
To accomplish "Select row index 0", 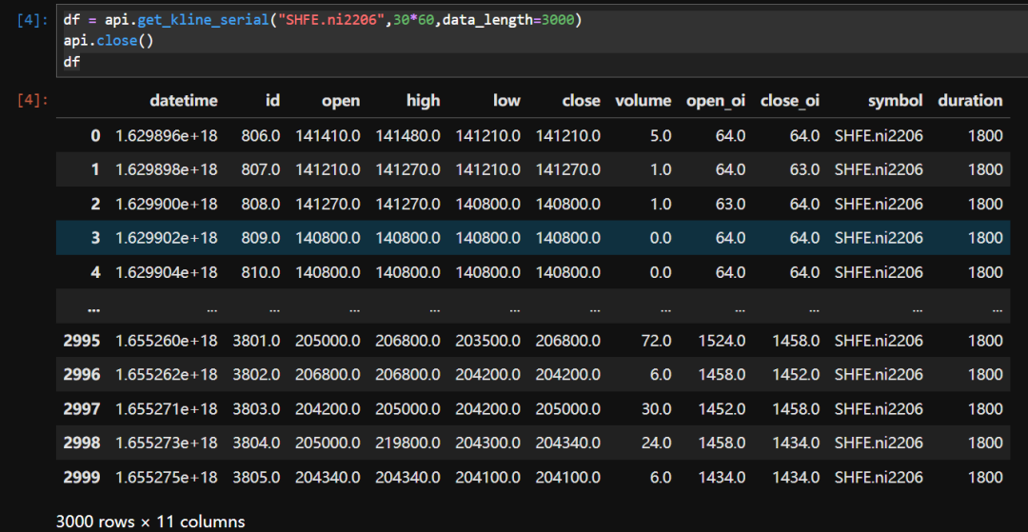I will click(x=96, y=136).
